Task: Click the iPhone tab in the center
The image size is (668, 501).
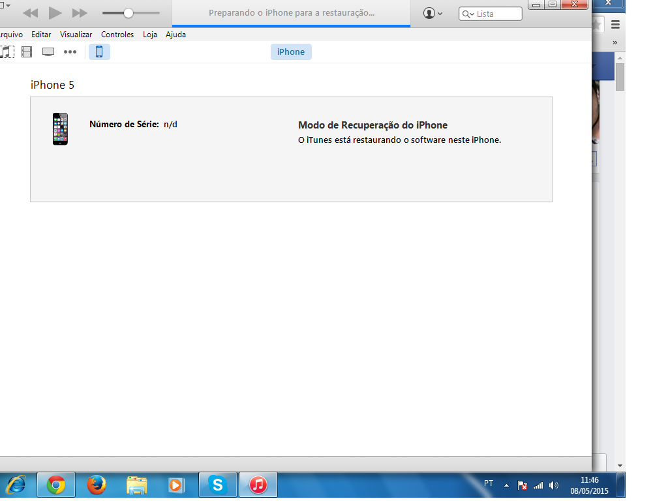Action: click(291, 52)
